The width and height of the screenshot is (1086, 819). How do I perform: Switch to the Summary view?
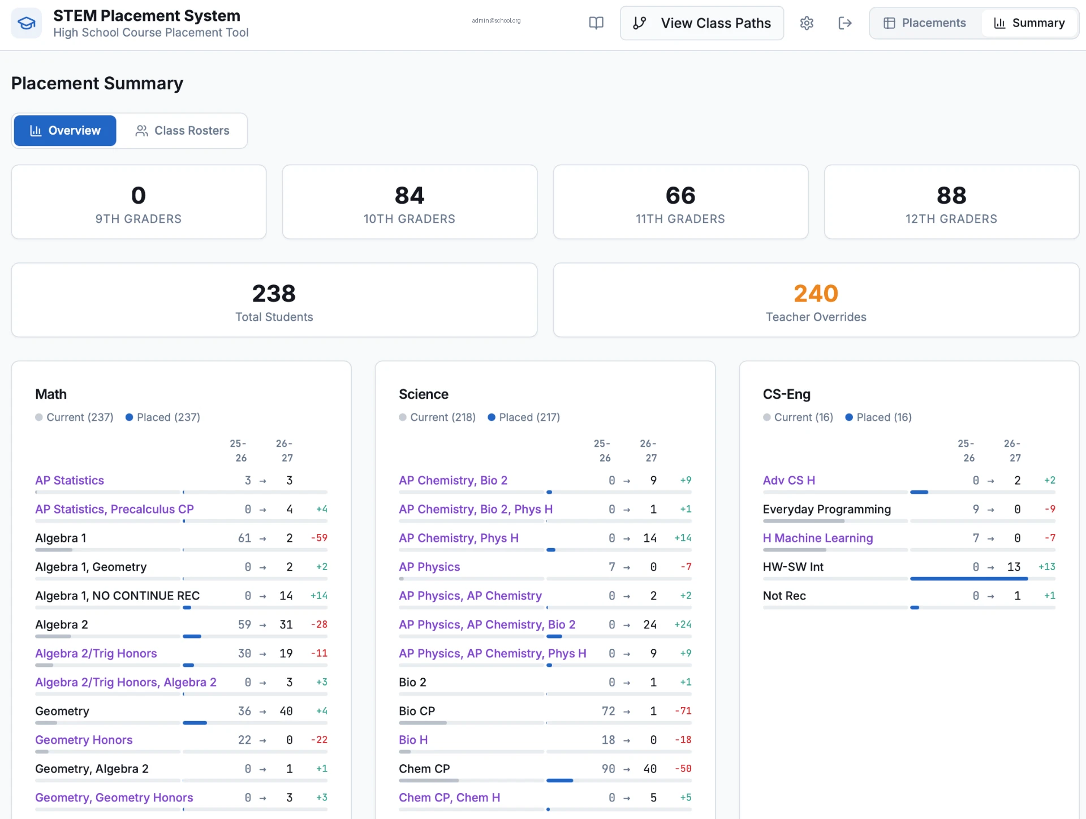[x=1029, y=23]
